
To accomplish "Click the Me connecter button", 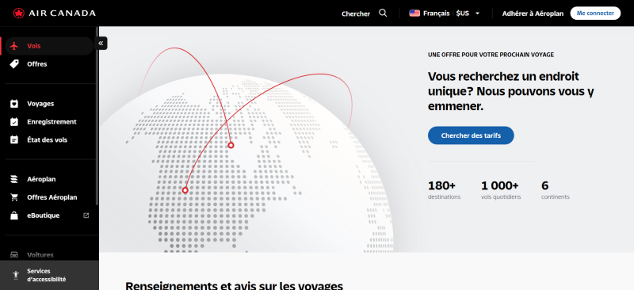I will pos(595,13).
